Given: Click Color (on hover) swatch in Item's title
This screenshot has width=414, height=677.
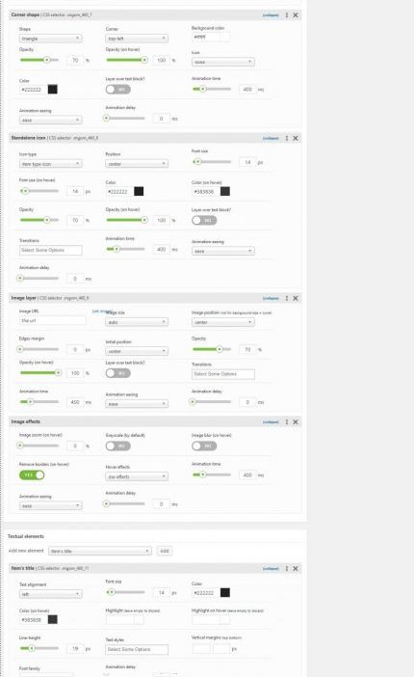Looking at the screenshot, I should pyautogui.click(x=53, y=619).
